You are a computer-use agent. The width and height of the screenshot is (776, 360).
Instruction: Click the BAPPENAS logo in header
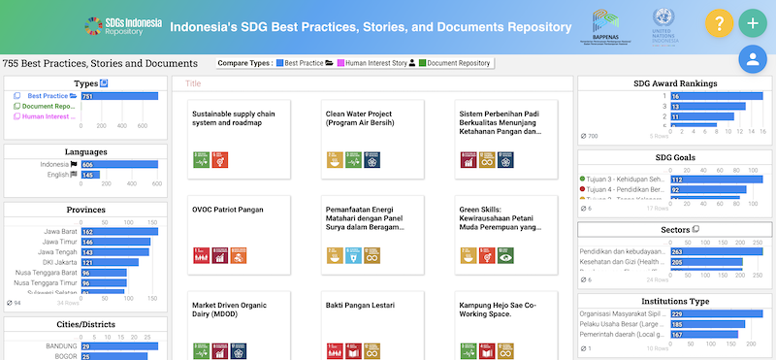(605, 27)
